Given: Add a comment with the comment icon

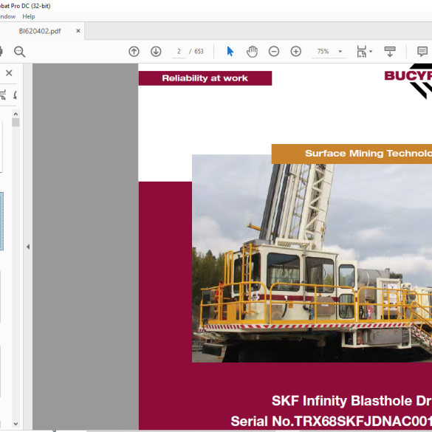Looking at the screenshot, I should 422,52.
